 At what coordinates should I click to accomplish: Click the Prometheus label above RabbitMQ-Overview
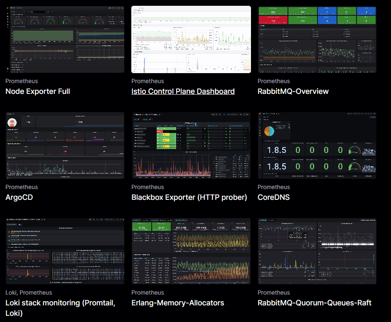click(x=273, y=81)
